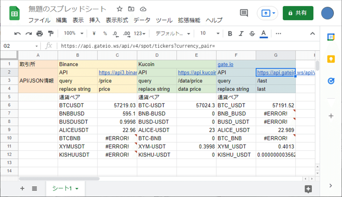Open the api.kucoin link in E2

[197, 73]
